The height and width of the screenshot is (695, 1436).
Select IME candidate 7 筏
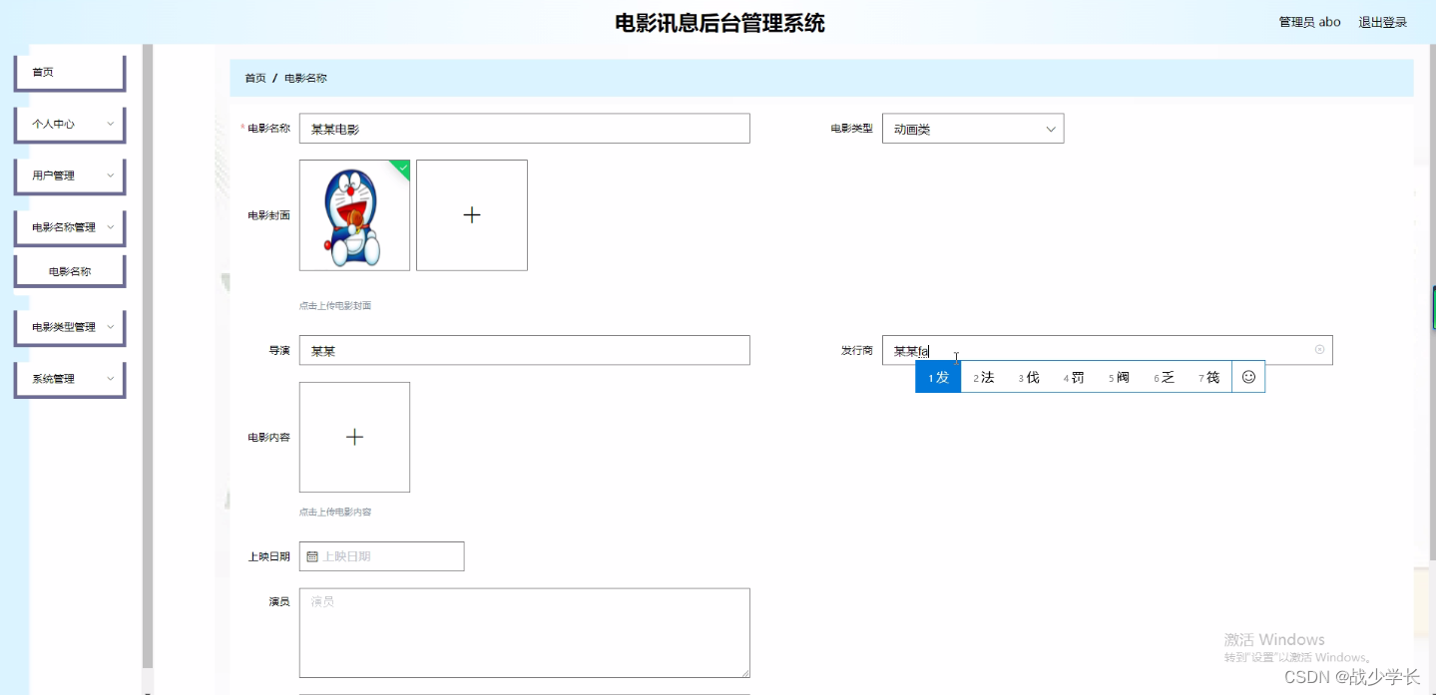(1209, 377)
